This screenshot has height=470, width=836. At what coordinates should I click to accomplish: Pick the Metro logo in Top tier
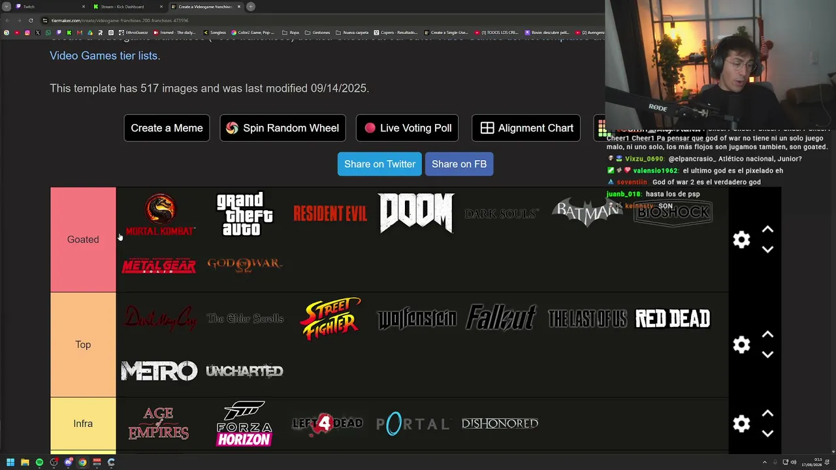point(159,371)
